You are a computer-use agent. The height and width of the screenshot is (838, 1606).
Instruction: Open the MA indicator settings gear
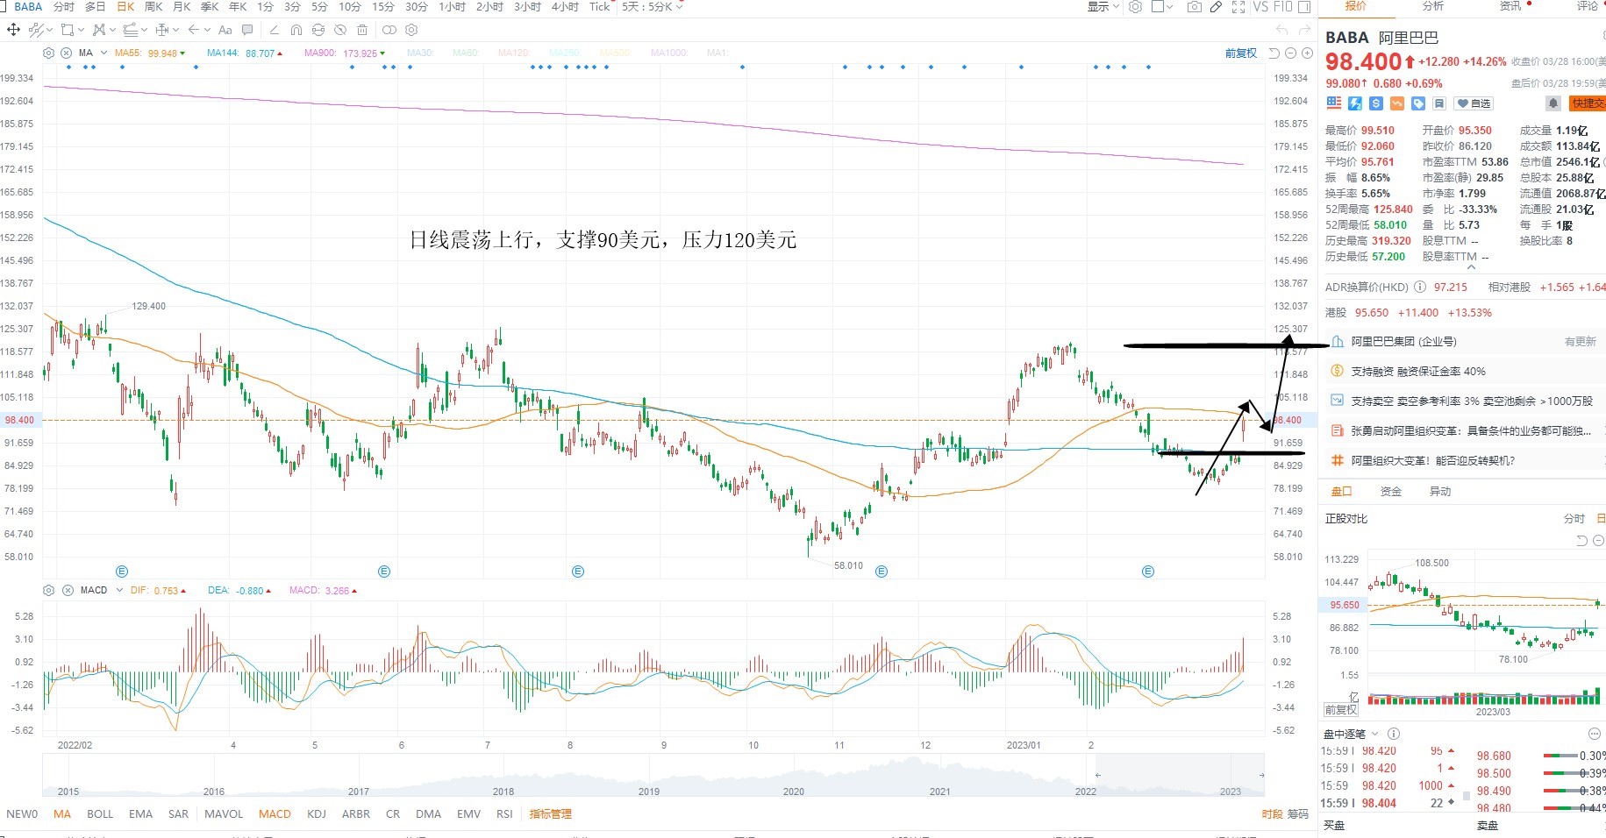click(x=49, y=53)
